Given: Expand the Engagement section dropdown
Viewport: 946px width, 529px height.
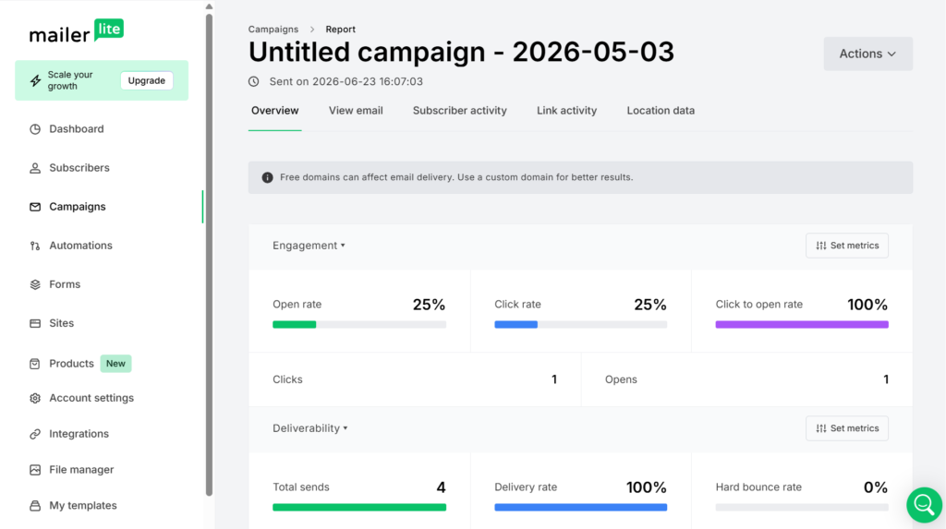Looking at the screenshot, I should 309,246.
